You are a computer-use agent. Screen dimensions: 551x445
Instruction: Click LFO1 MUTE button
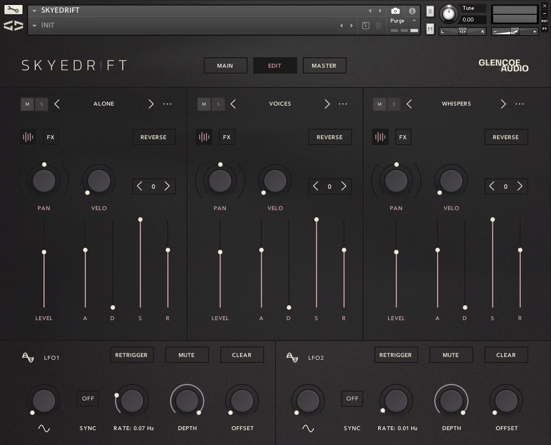click(x=187, y=355)
